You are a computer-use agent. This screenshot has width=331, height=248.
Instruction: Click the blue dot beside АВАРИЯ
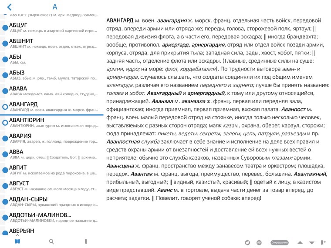point(5,138)
